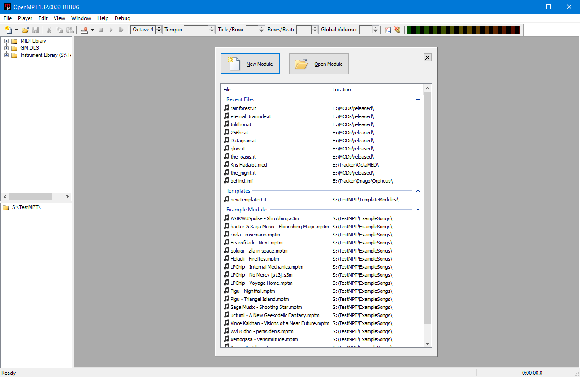Collapse the Example Modules group
The height and width of the screenshot is (377, 580).
418,210
